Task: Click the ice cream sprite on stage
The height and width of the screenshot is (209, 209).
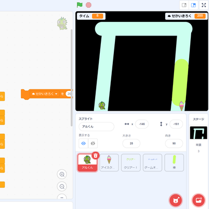Action: pyautogui.click(x=181, y=106)
